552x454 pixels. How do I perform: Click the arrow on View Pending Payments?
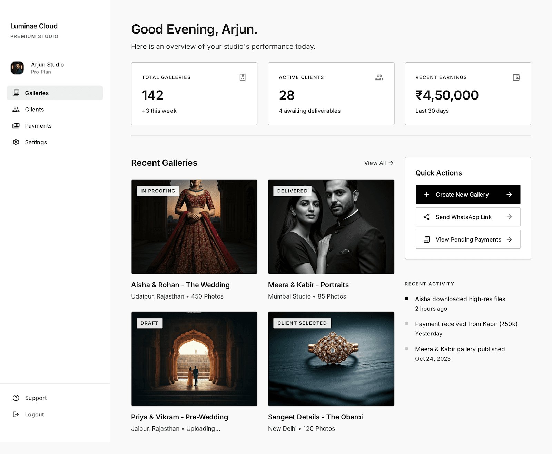point(509,239)
